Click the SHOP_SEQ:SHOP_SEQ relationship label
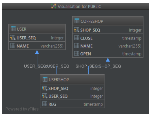This screenshot has width=151, height=116. pyautogui.click(x=98, y=66)
